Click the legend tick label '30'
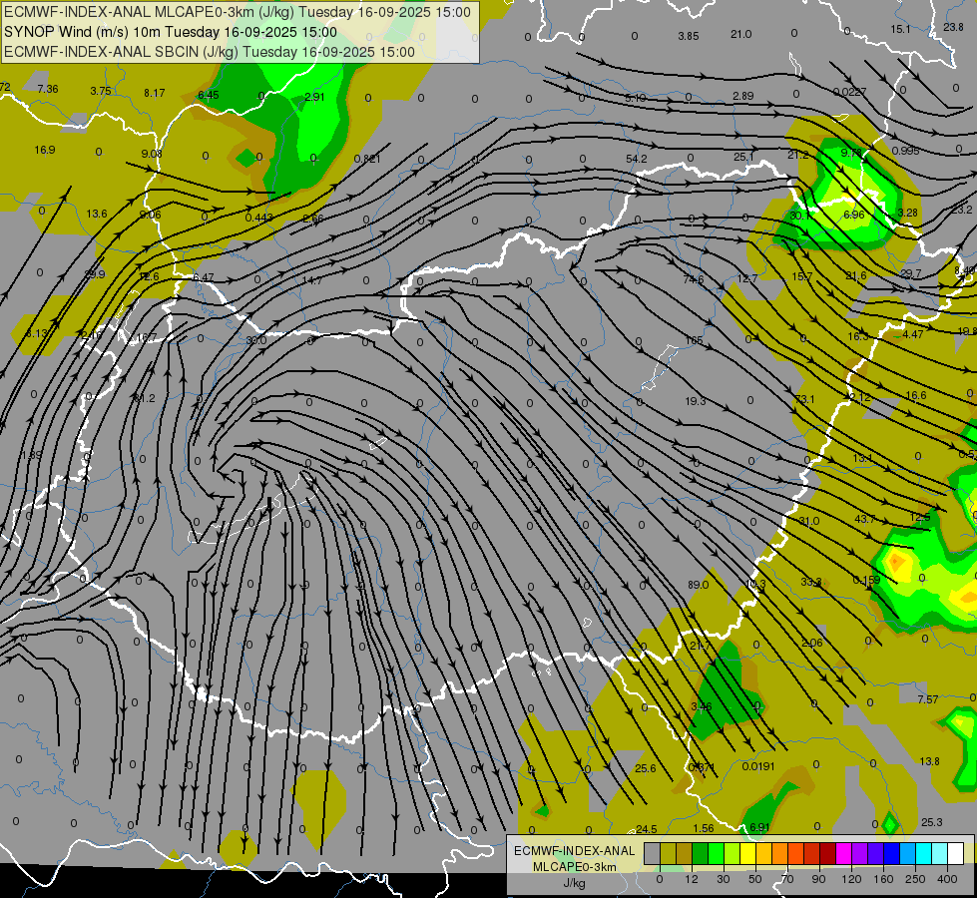This screenshot has width=977, height=898. click(723, 879)
